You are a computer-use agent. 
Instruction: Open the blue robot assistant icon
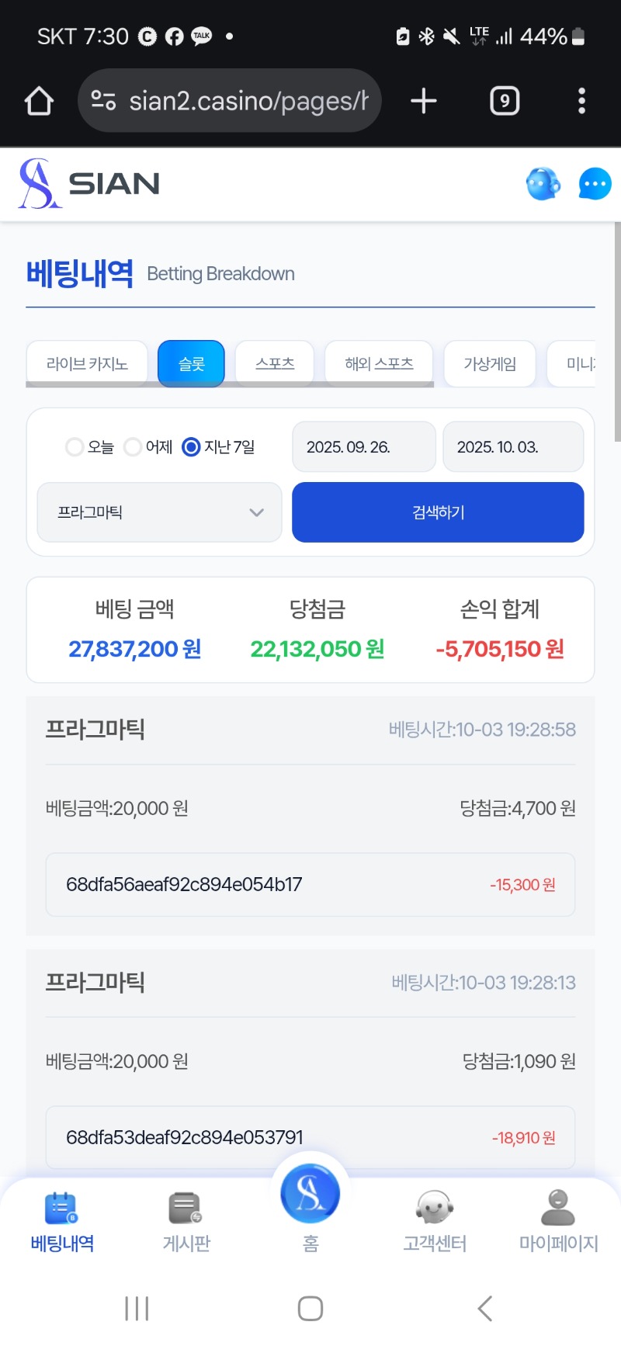(x=543, y=184)
